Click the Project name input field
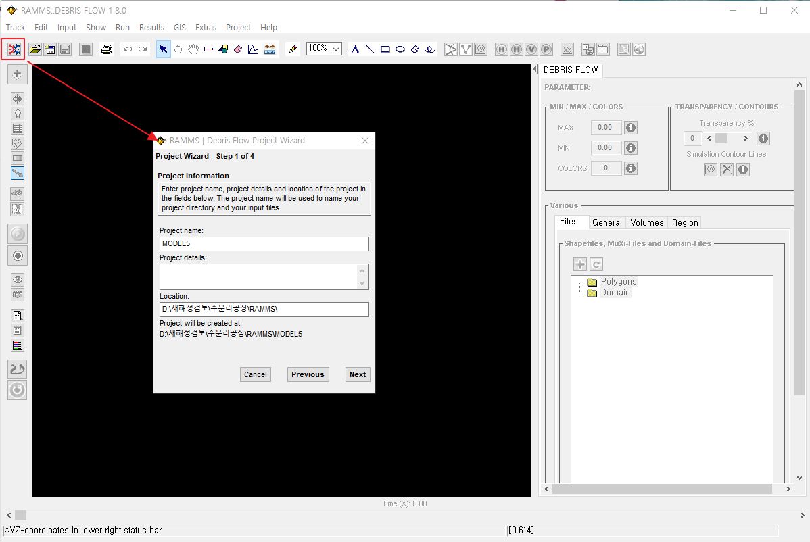Viewport: 810px width, 542px height. 264,244
